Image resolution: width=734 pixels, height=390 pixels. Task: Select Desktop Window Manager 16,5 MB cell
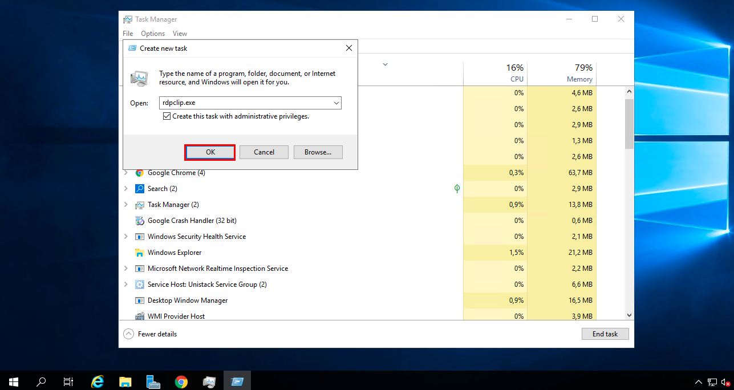click(x=562, y=300)
